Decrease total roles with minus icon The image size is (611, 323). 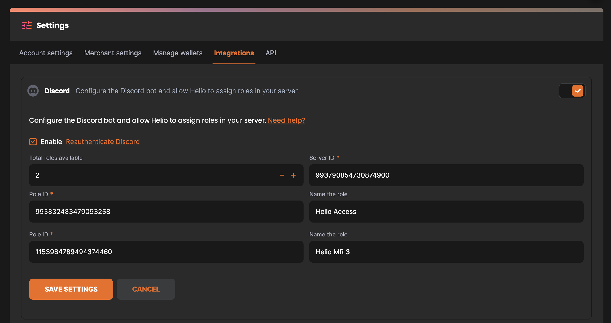282,175
